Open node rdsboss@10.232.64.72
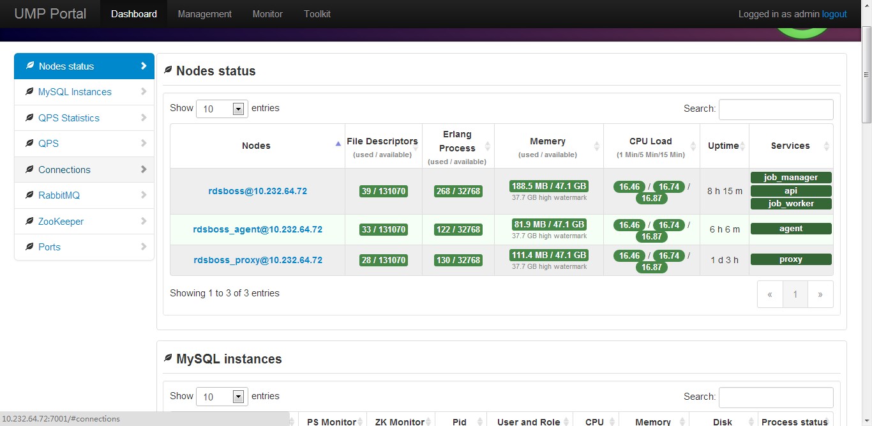 tap(258, 191)
